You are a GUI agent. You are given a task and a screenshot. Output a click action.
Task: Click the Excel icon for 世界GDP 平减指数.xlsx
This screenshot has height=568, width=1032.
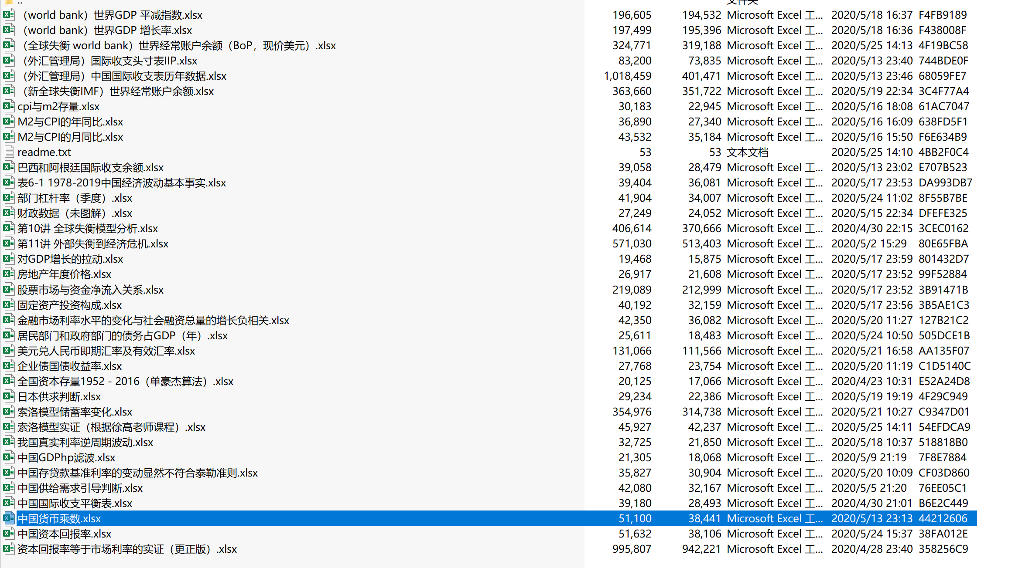point(9,15)
